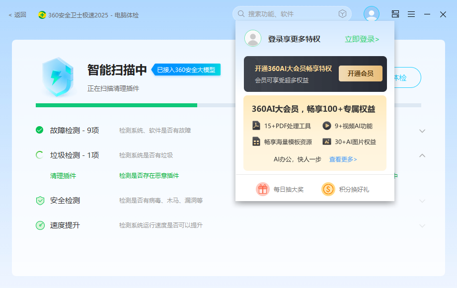Open the multi-window layout icon
The image size is (457, 288).
tap(395, 14)
